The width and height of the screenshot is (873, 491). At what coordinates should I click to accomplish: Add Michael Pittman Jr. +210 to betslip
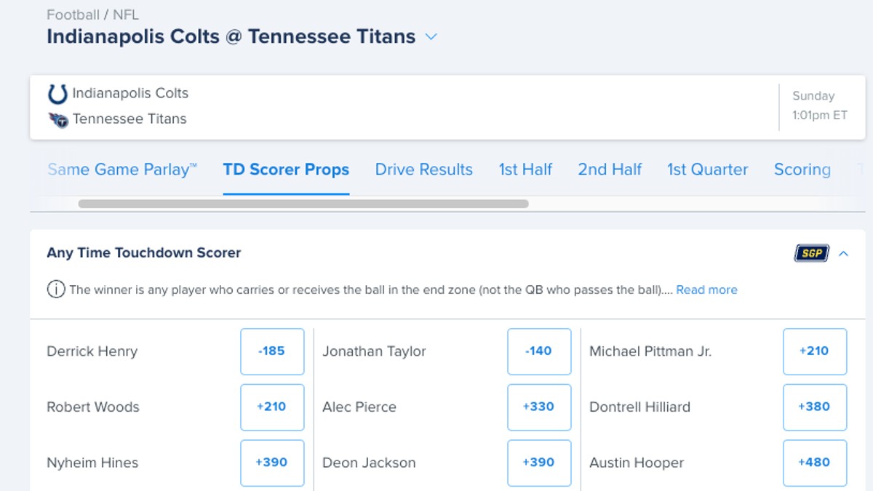pyautogui.click(x=815, y=351)
